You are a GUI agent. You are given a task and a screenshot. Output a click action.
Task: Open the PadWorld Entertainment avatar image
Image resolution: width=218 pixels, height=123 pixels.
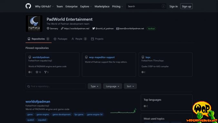pyautogui.click(x=34, y=24)
